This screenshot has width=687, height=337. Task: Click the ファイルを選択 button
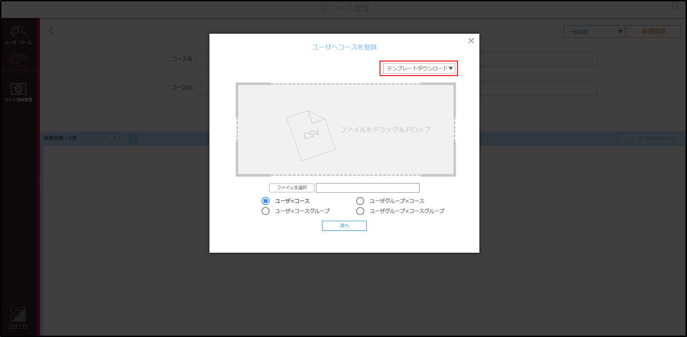(291, 188)
